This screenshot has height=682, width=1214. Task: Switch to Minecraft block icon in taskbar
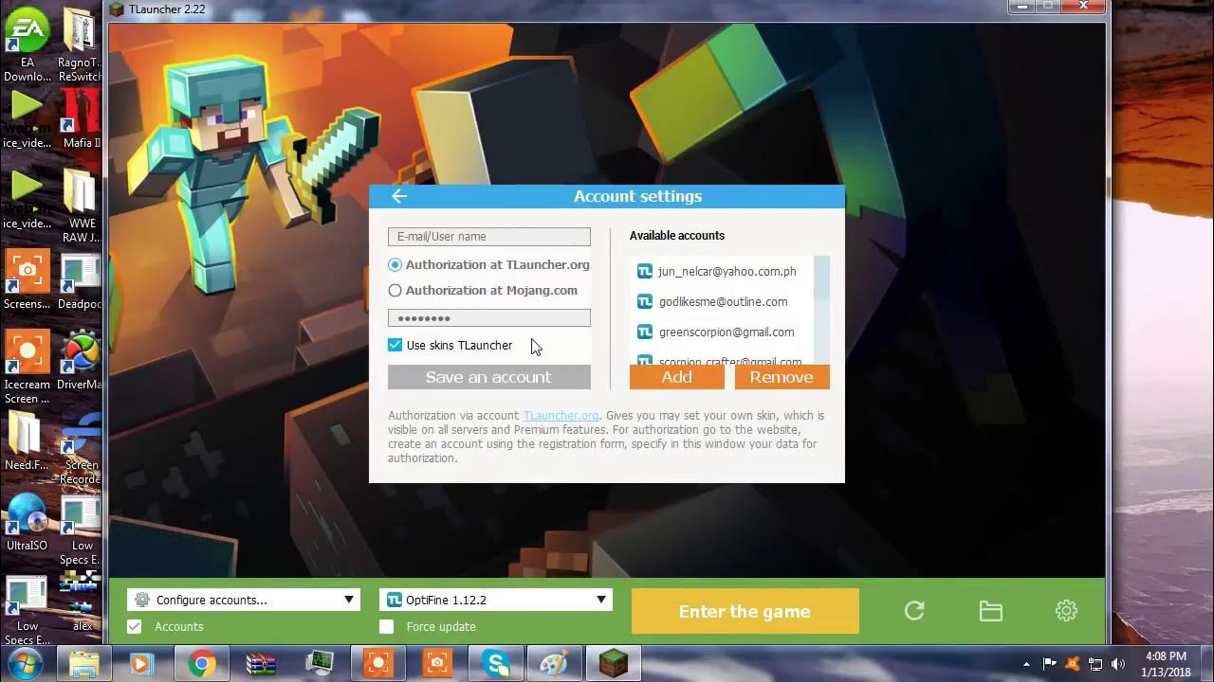point(614,663)
